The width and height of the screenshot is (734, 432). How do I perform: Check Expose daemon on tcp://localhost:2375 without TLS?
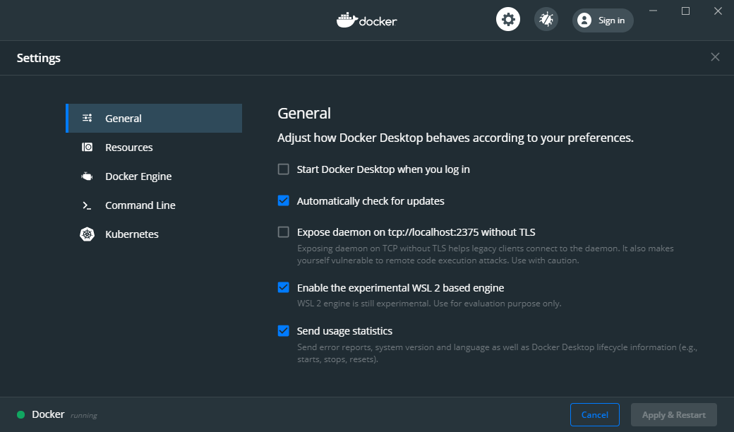click(283, 232)
